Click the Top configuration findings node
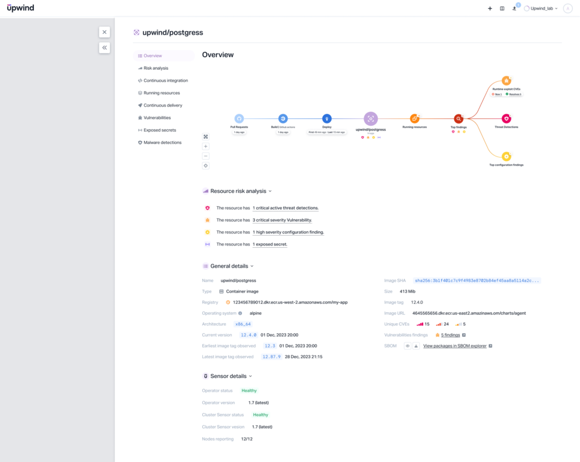Viewport: 580px width, 462px height. coord(506,156)
